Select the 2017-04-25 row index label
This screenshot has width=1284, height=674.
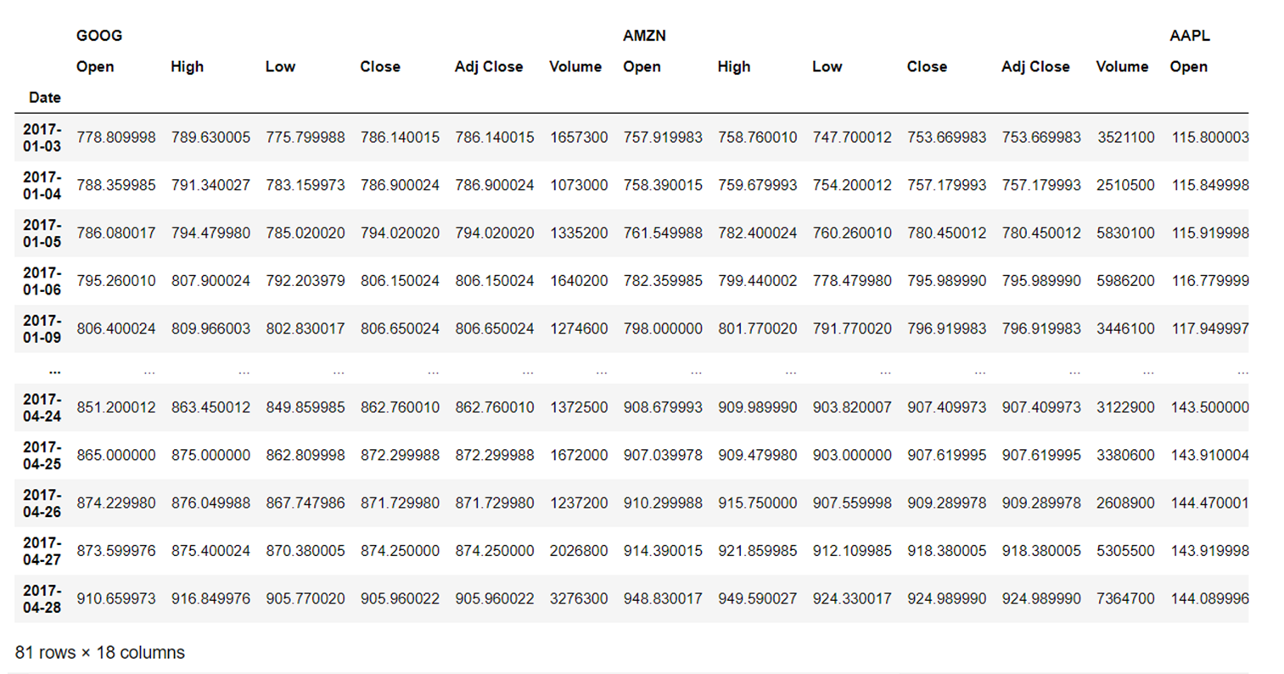pos(42,455)
